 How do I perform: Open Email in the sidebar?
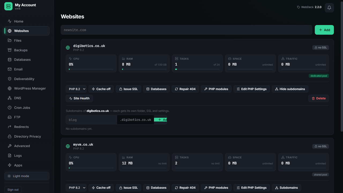(x=27, y=69)
